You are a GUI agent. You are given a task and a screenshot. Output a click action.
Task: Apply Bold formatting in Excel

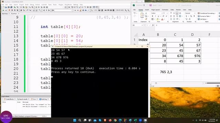[153, 16]
